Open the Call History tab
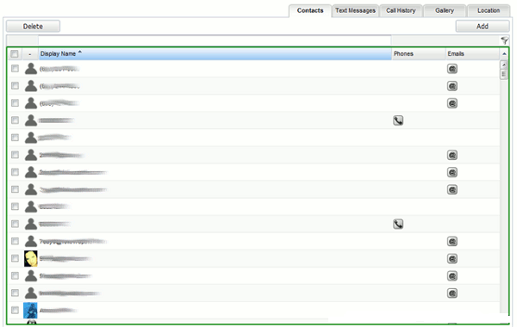 click(x=401, y=10)
